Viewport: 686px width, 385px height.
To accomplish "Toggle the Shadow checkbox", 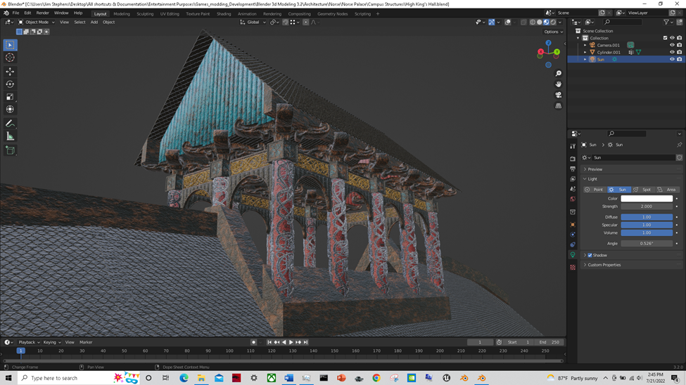I will point(590,255).
